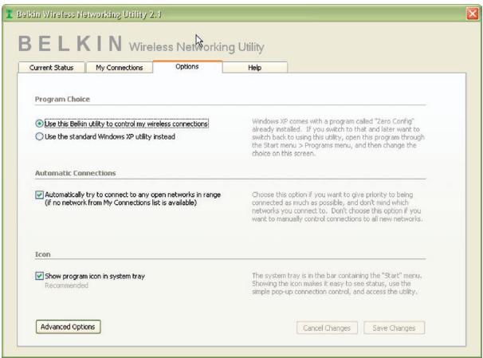Toggle 'Automatically try to connect to any open networks'
Viewport: 483px width, 358px height.
pyautogui.click(x=39, y=195)
